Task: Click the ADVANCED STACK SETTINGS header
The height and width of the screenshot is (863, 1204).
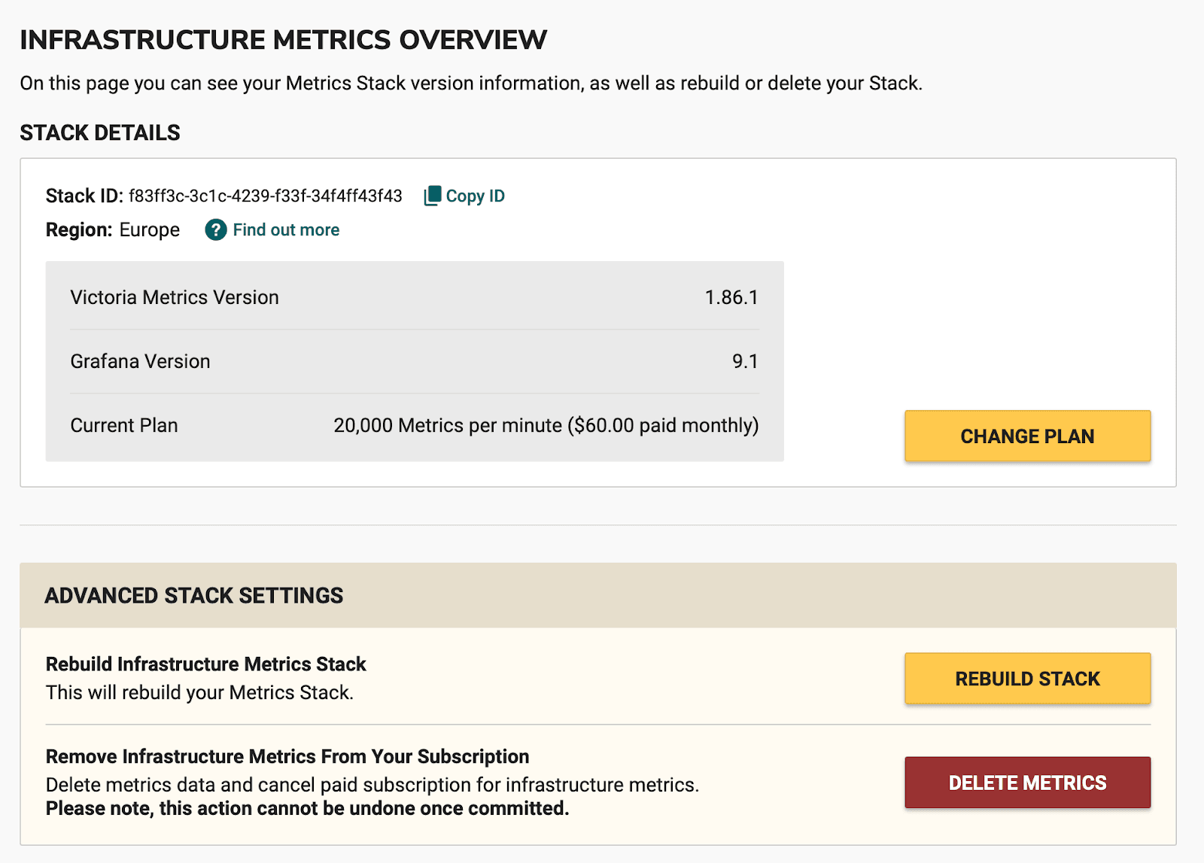Action: (x=194, y=595)
